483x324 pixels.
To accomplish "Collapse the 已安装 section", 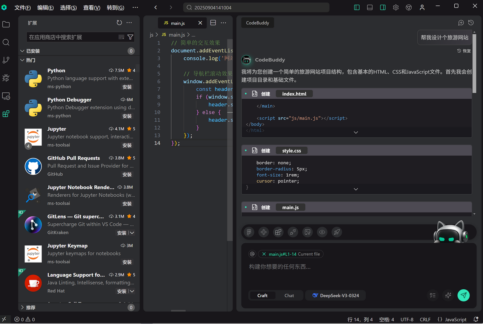I will click(x=22, y=51).
